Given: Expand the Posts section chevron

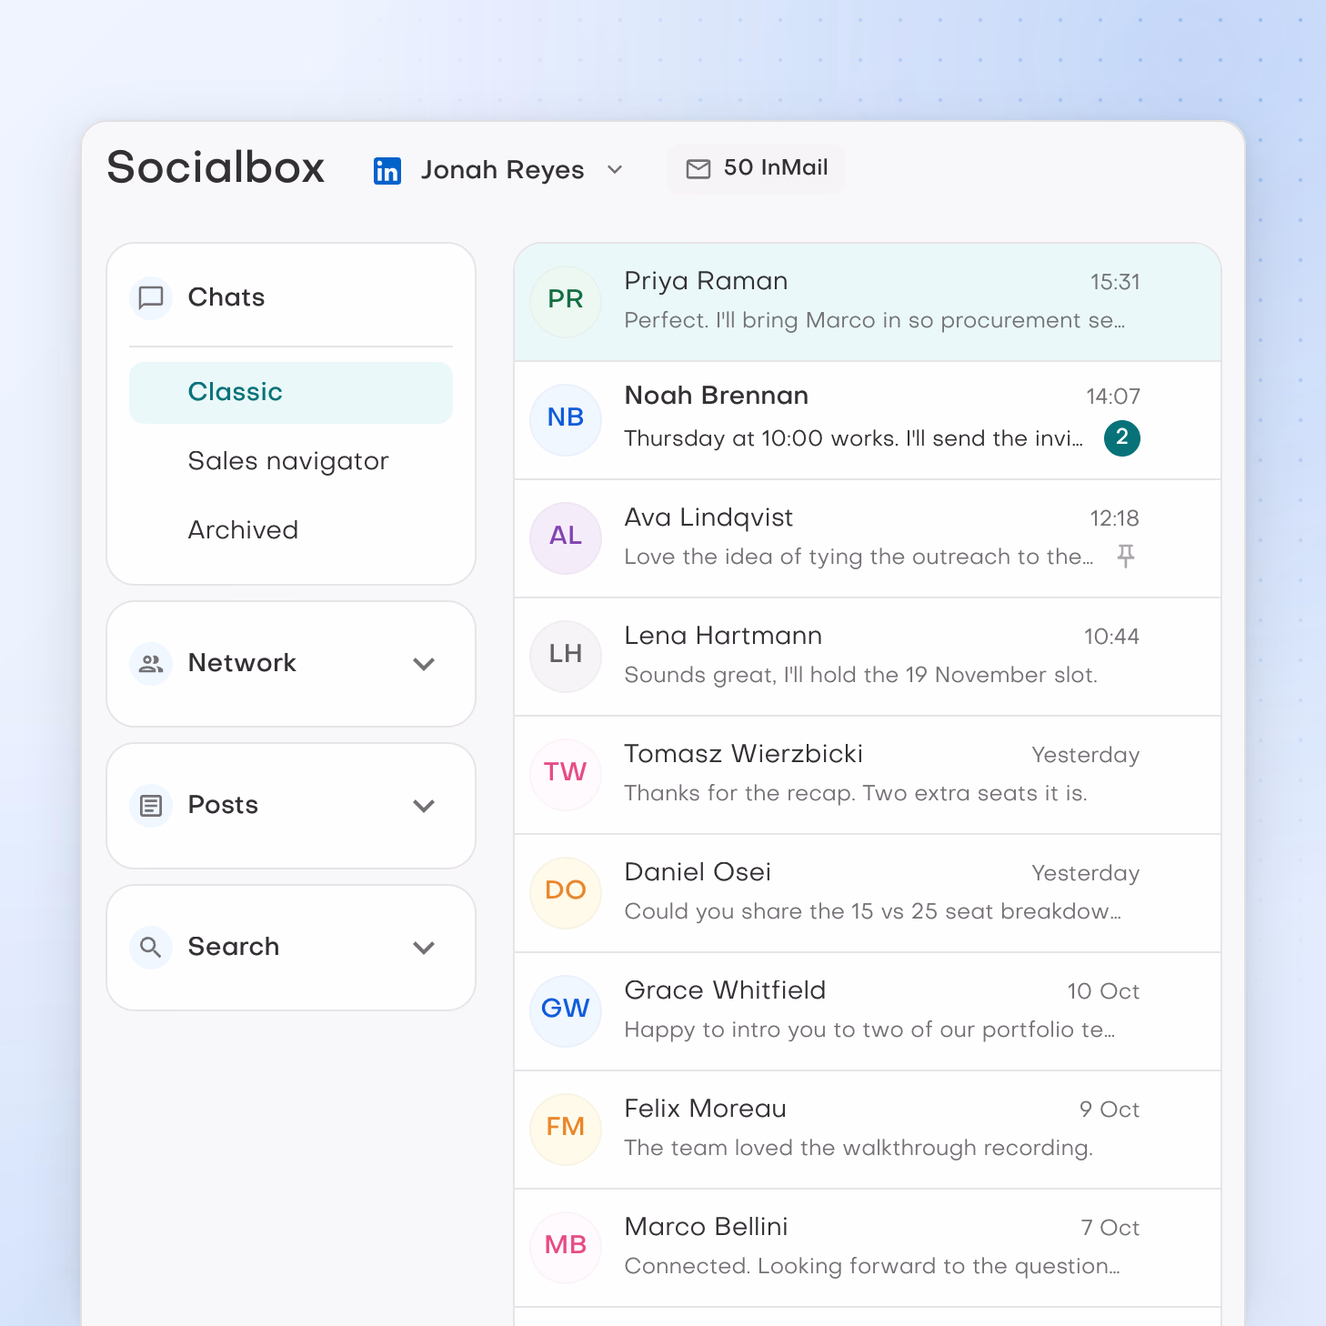Looking at the screenshot, I should 424,806.
